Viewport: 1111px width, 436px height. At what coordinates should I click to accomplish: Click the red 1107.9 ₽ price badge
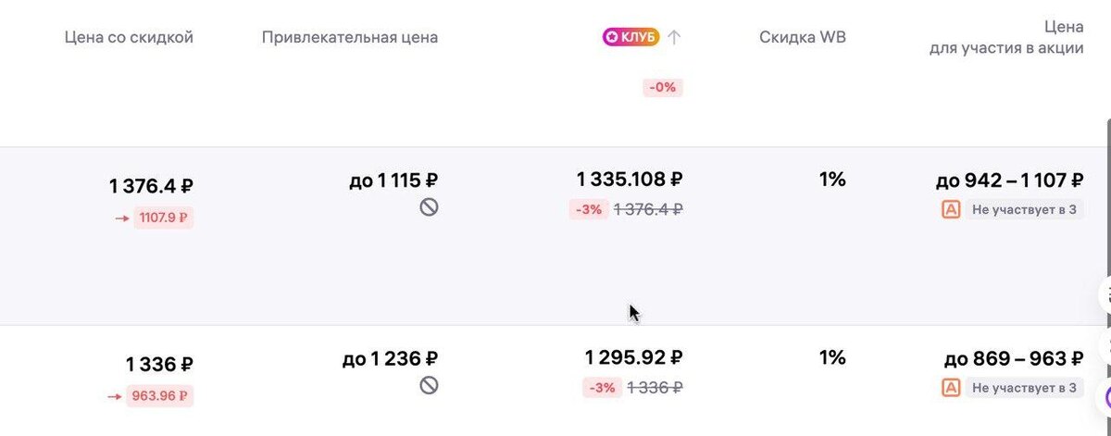pos(164,219)
